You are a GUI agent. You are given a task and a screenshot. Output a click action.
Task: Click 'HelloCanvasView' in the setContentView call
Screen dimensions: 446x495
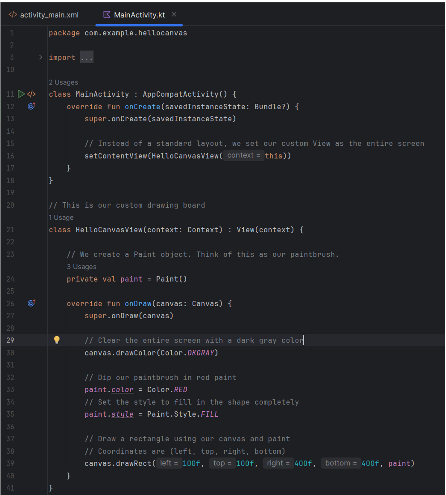(185, 156)
